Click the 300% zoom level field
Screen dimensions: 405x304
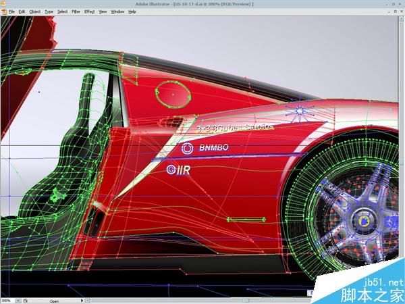pos(7,301)
